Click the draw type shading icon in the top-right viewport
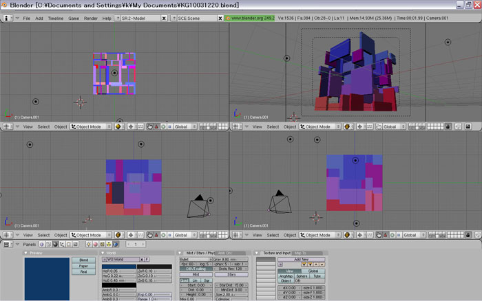Viewport: 482px width, 301px height. 347,126
